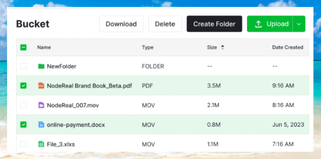321x159 pixels.
Task: Click the red PDF file icon
Action: pyautogui.click(x=41, y=86)
